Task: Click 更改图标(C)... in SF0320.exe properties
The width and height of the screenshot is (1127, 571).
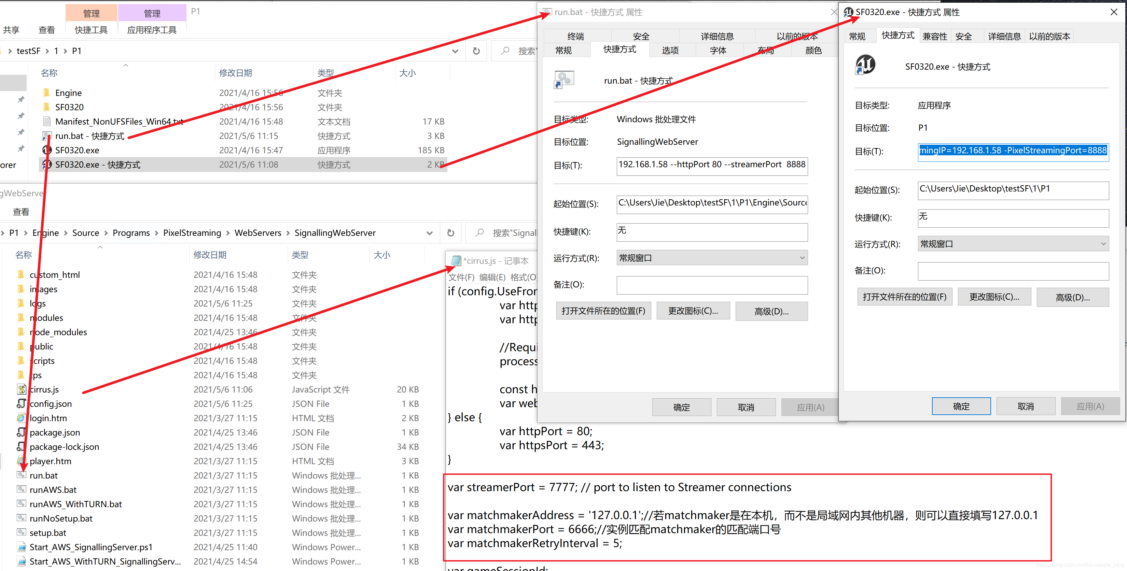Action: pos(994,297)
